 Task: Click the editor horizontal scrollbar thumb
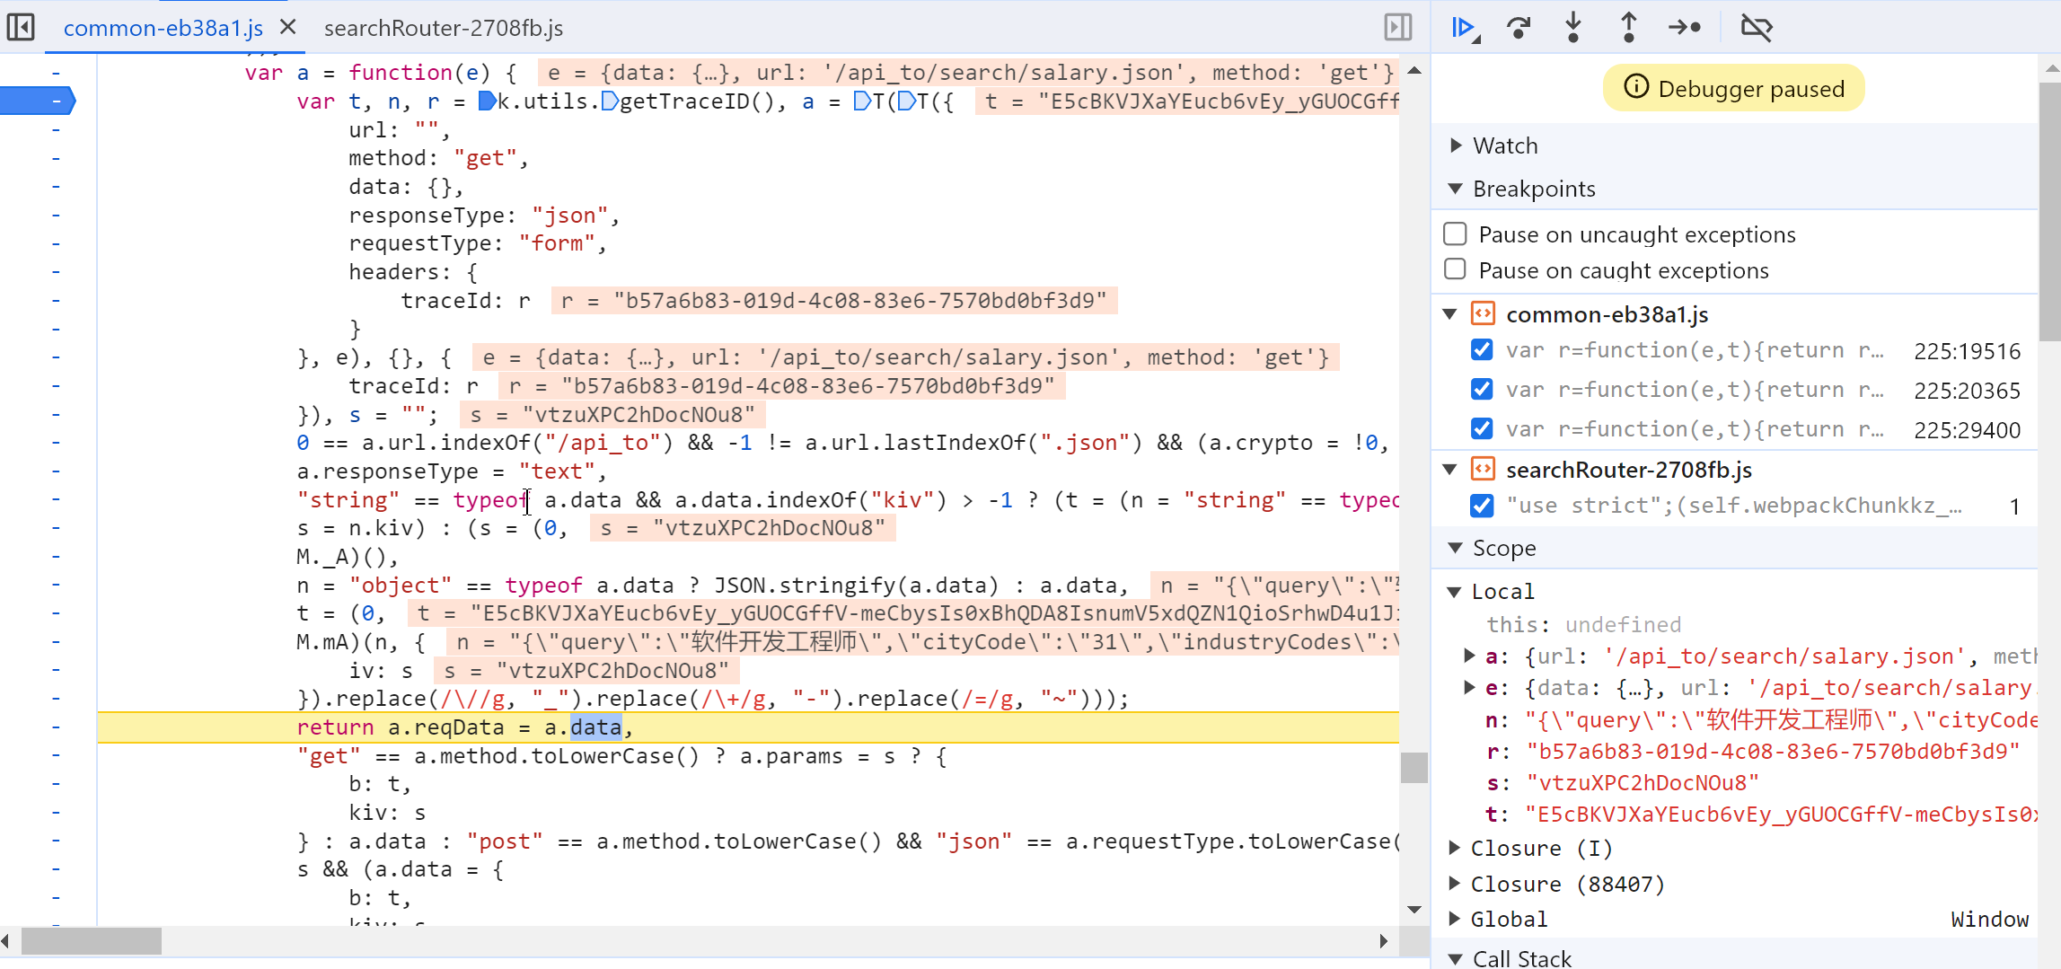pos(92,940)
